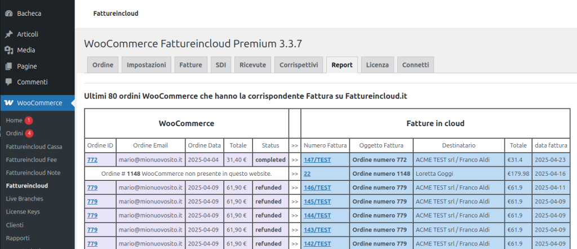Click the 2025-04-23 invoice date
Image resolution: width=577 pixels, height=249 pixels.
pyautogui.click(x=551, y=159)
